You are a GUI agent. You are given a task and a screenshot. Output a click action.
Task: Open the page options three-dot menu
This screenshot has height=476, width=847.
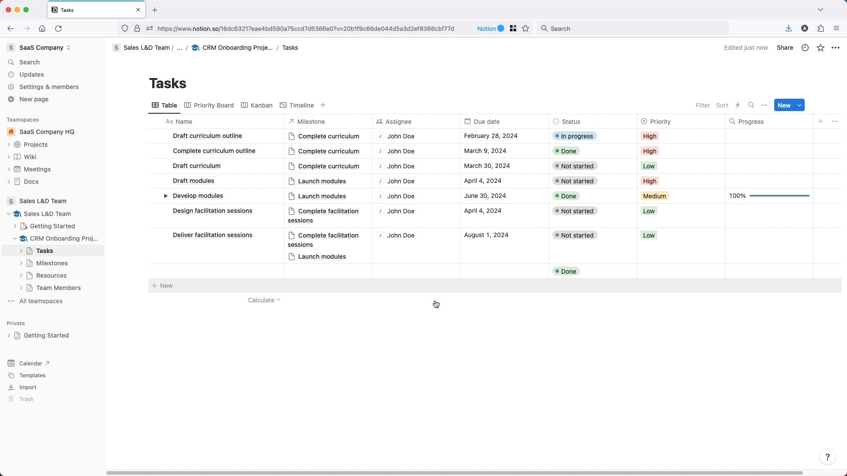(836, 48)
